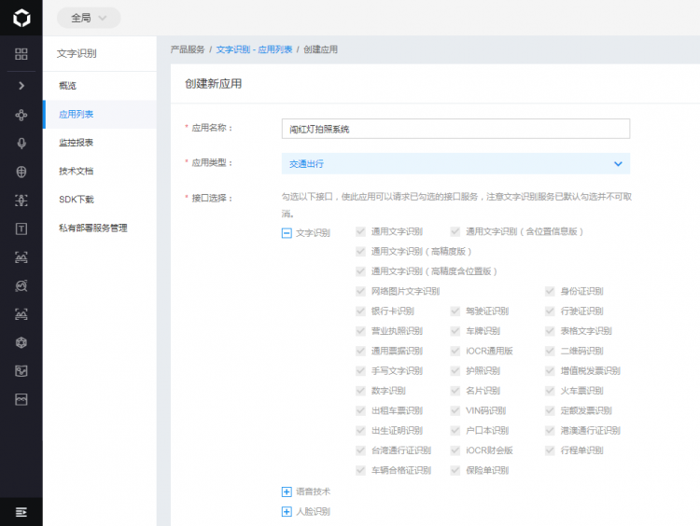The width and height of the screenshot is (700, 526).
Task: Toggle the 车牌识别 checkbox
Action: coord(455,331)
